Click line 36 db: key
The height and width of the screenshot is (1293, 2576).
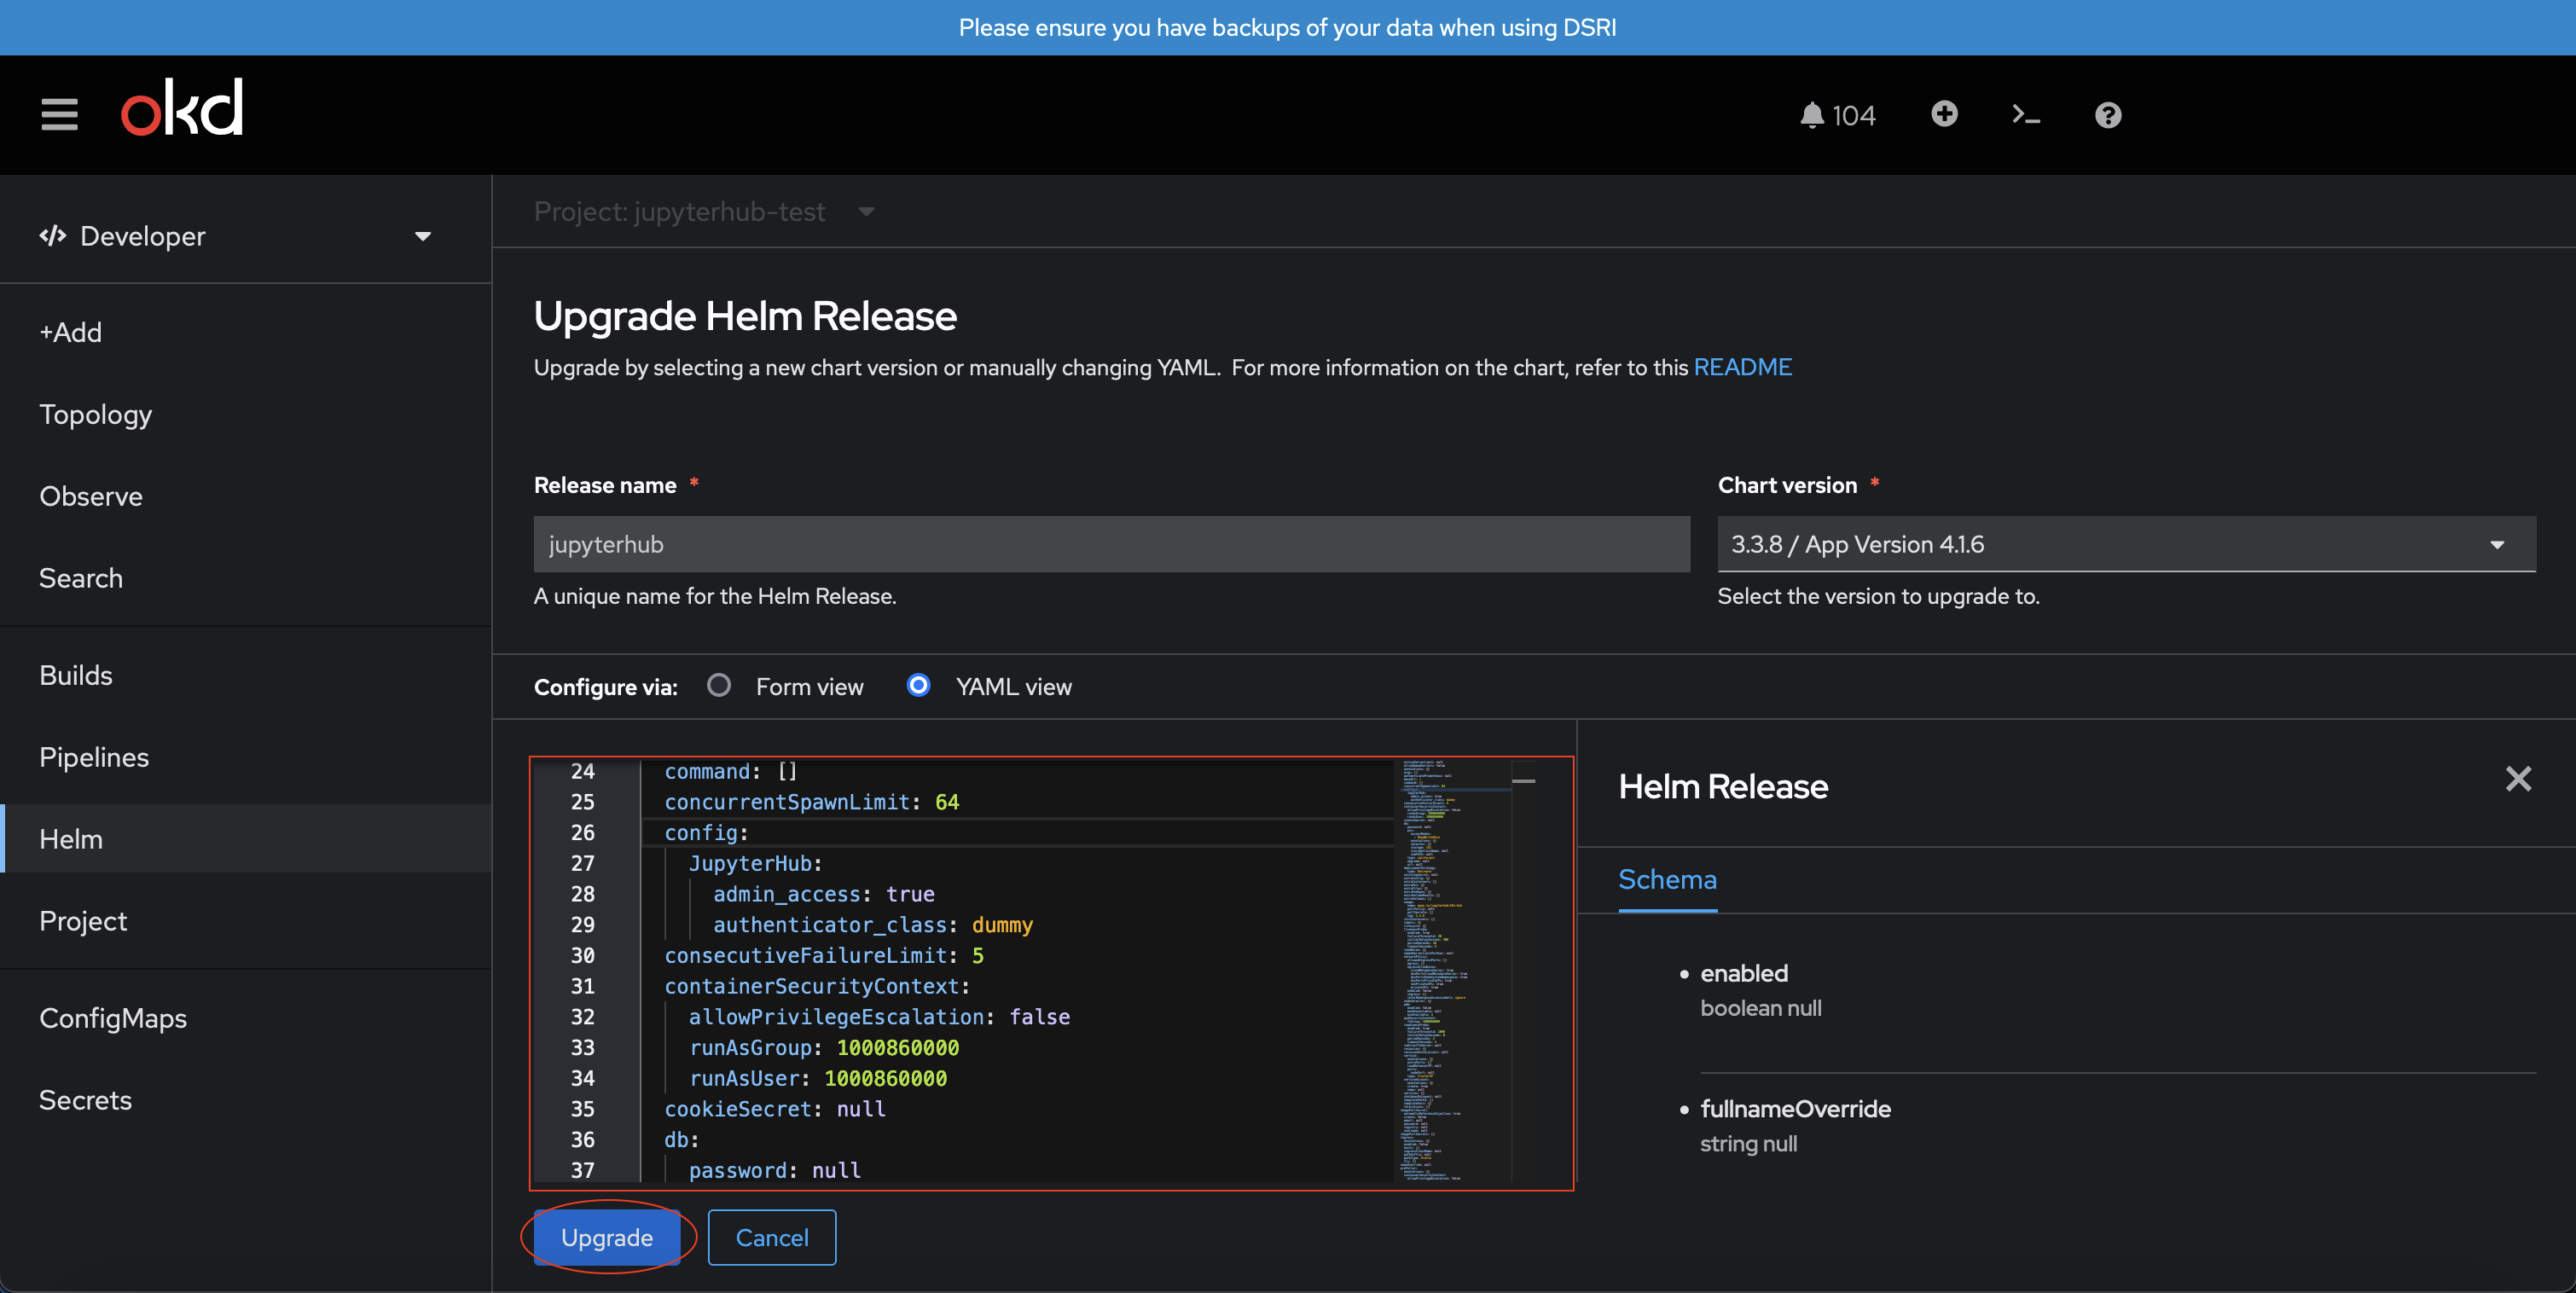[681, 1140]
